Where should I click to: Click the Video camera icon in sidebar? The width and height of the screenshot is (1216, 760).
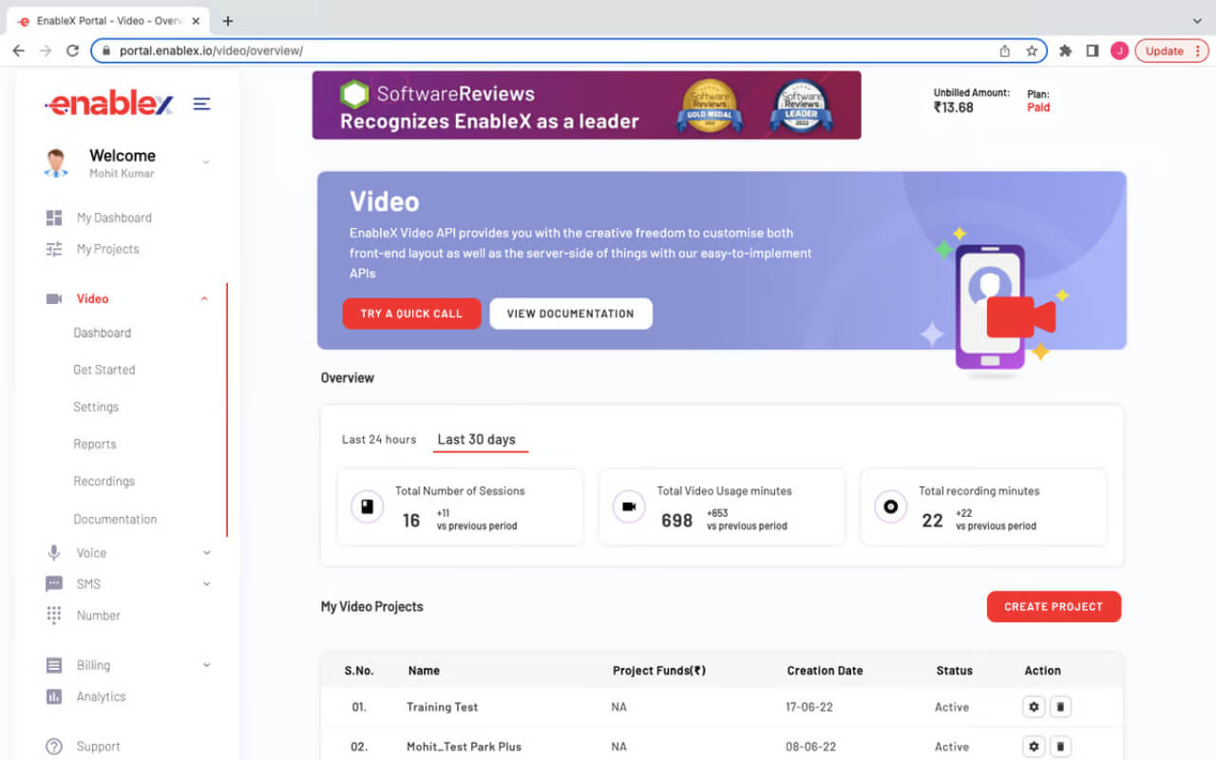(54, 298)
